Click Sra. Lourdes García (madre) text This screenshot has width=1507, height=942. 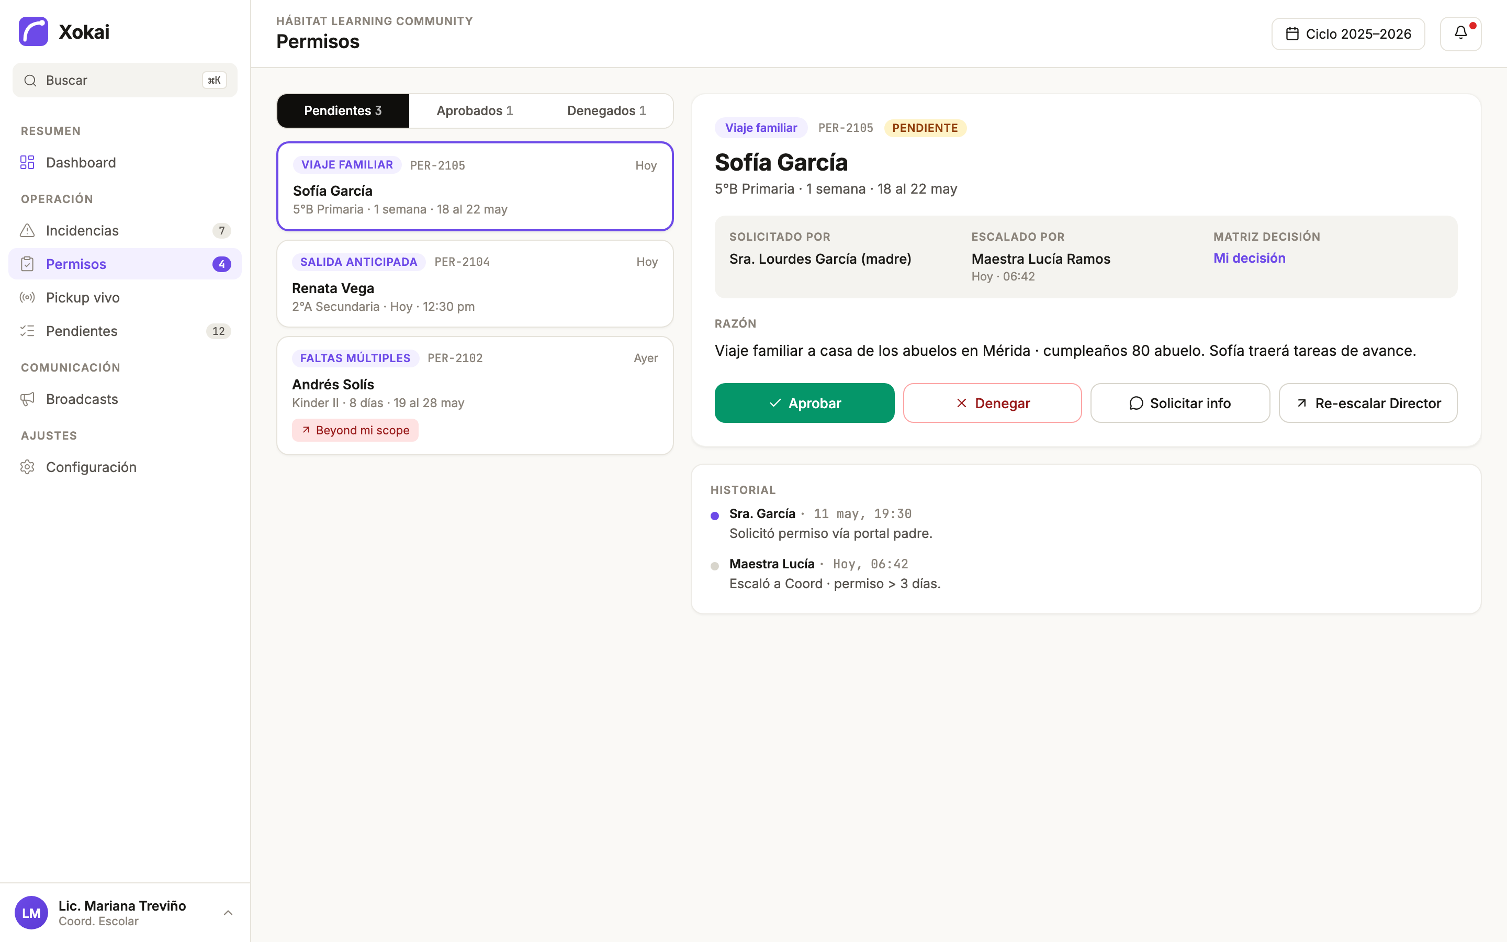click(820, 259)
